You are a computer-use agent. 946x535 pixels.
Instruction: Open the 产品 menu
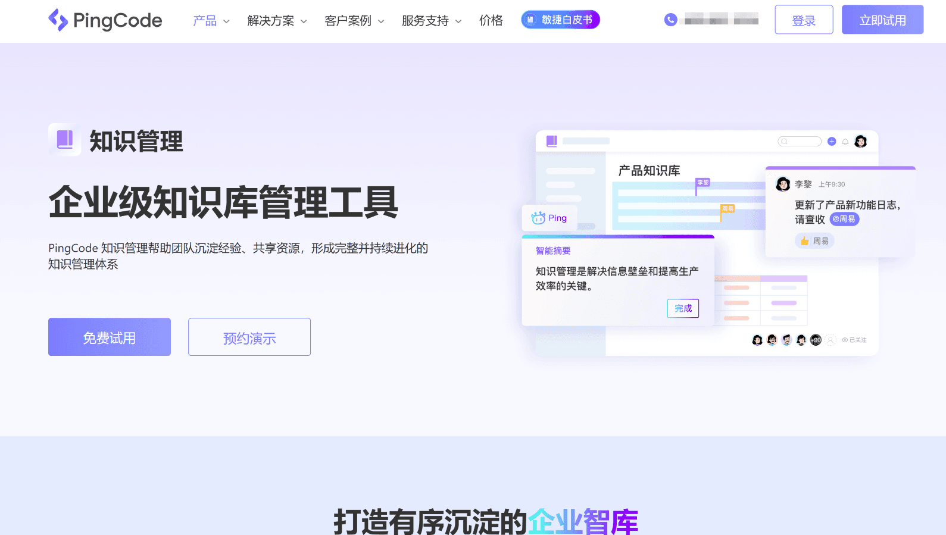point(205,21)
